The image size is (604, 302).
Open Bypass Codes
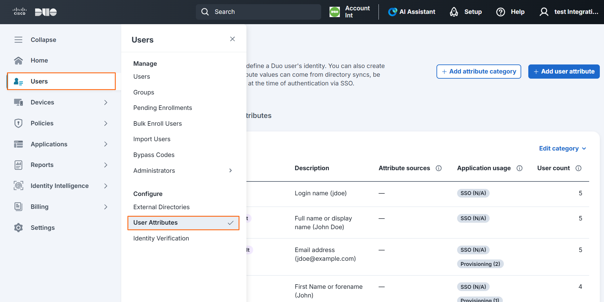pyautogui.click(x=154, y=155)
